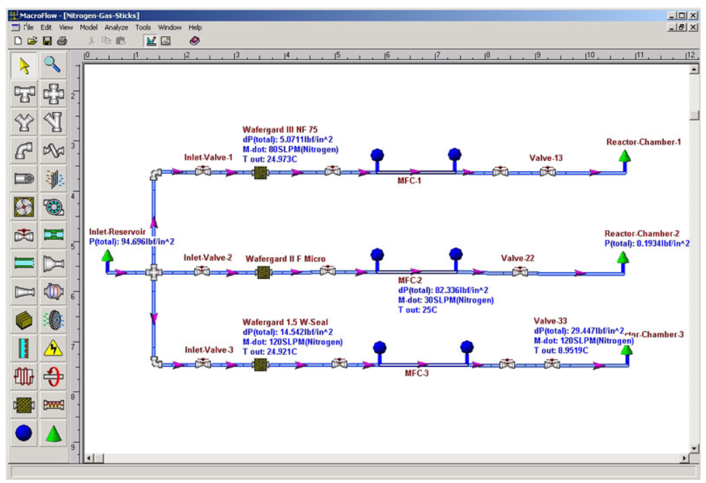This screenshot has width=706, height=483.
Task: Click the horizontal scrollbar right arrow
Action: tap(684, 458)
